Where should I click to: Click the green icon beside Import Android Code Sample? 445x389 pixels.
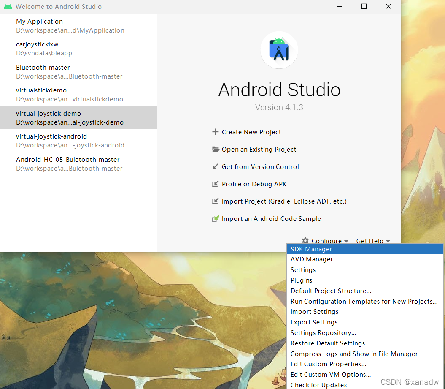click(216, 218)
